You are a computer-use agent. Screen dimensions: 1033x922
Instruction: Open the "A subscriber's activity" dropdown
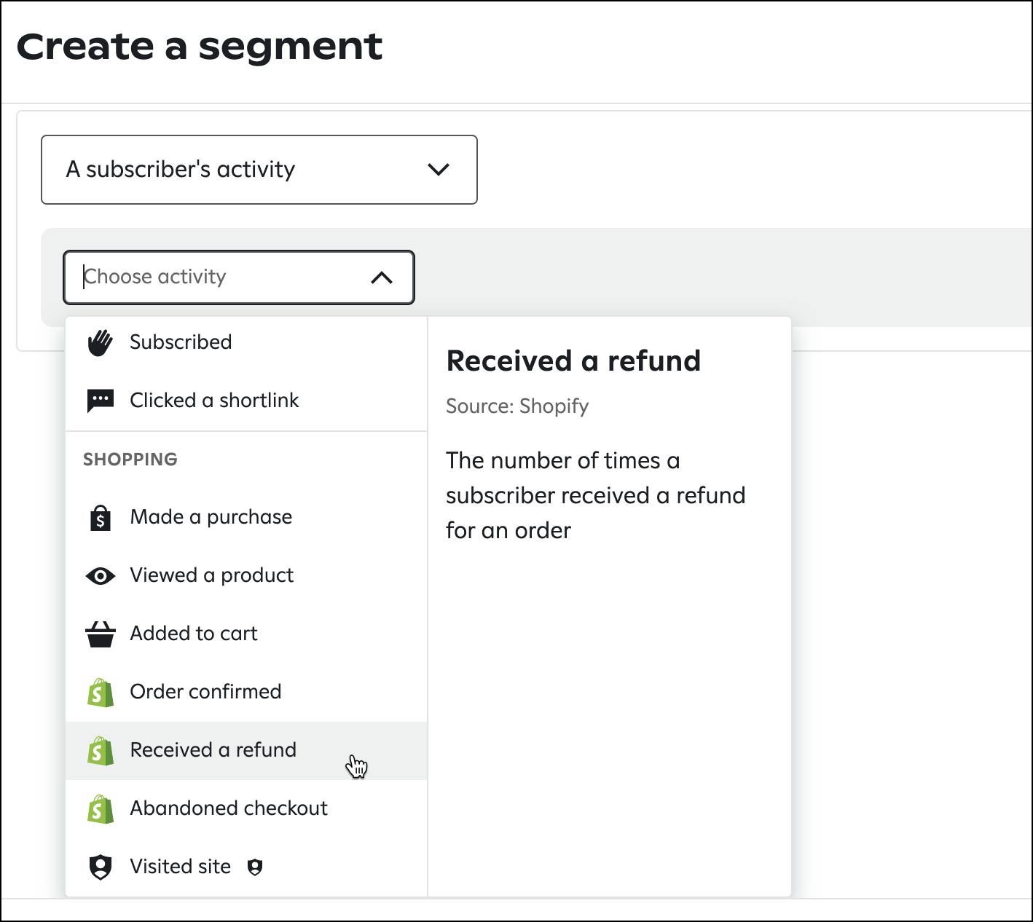click(259, 170)
